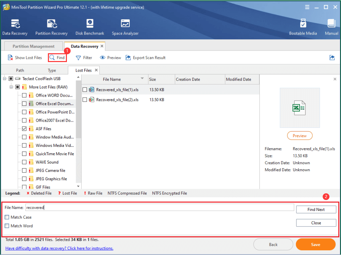The width and height of the screenshot is (341, 255).
Task: Click the WAVE Sound folder icon
Action: point(31,162)
